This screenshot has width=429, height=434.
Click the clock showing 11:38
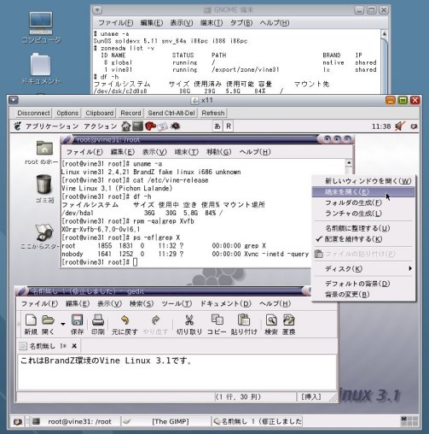click(381, 126)
